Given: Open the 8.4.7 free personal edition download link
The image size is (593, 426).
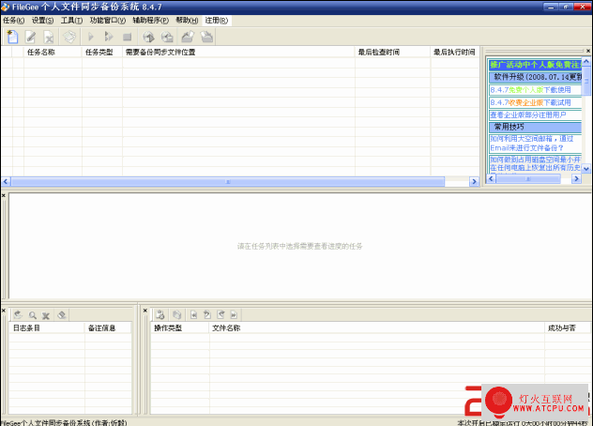Looking at the screenshot, I should 530,90.
